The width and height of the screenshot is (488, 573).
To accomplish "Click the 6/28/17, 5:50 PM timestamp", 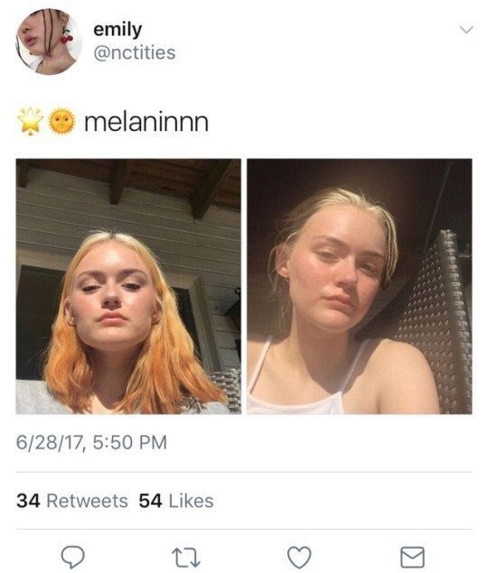I will (91, 442).
